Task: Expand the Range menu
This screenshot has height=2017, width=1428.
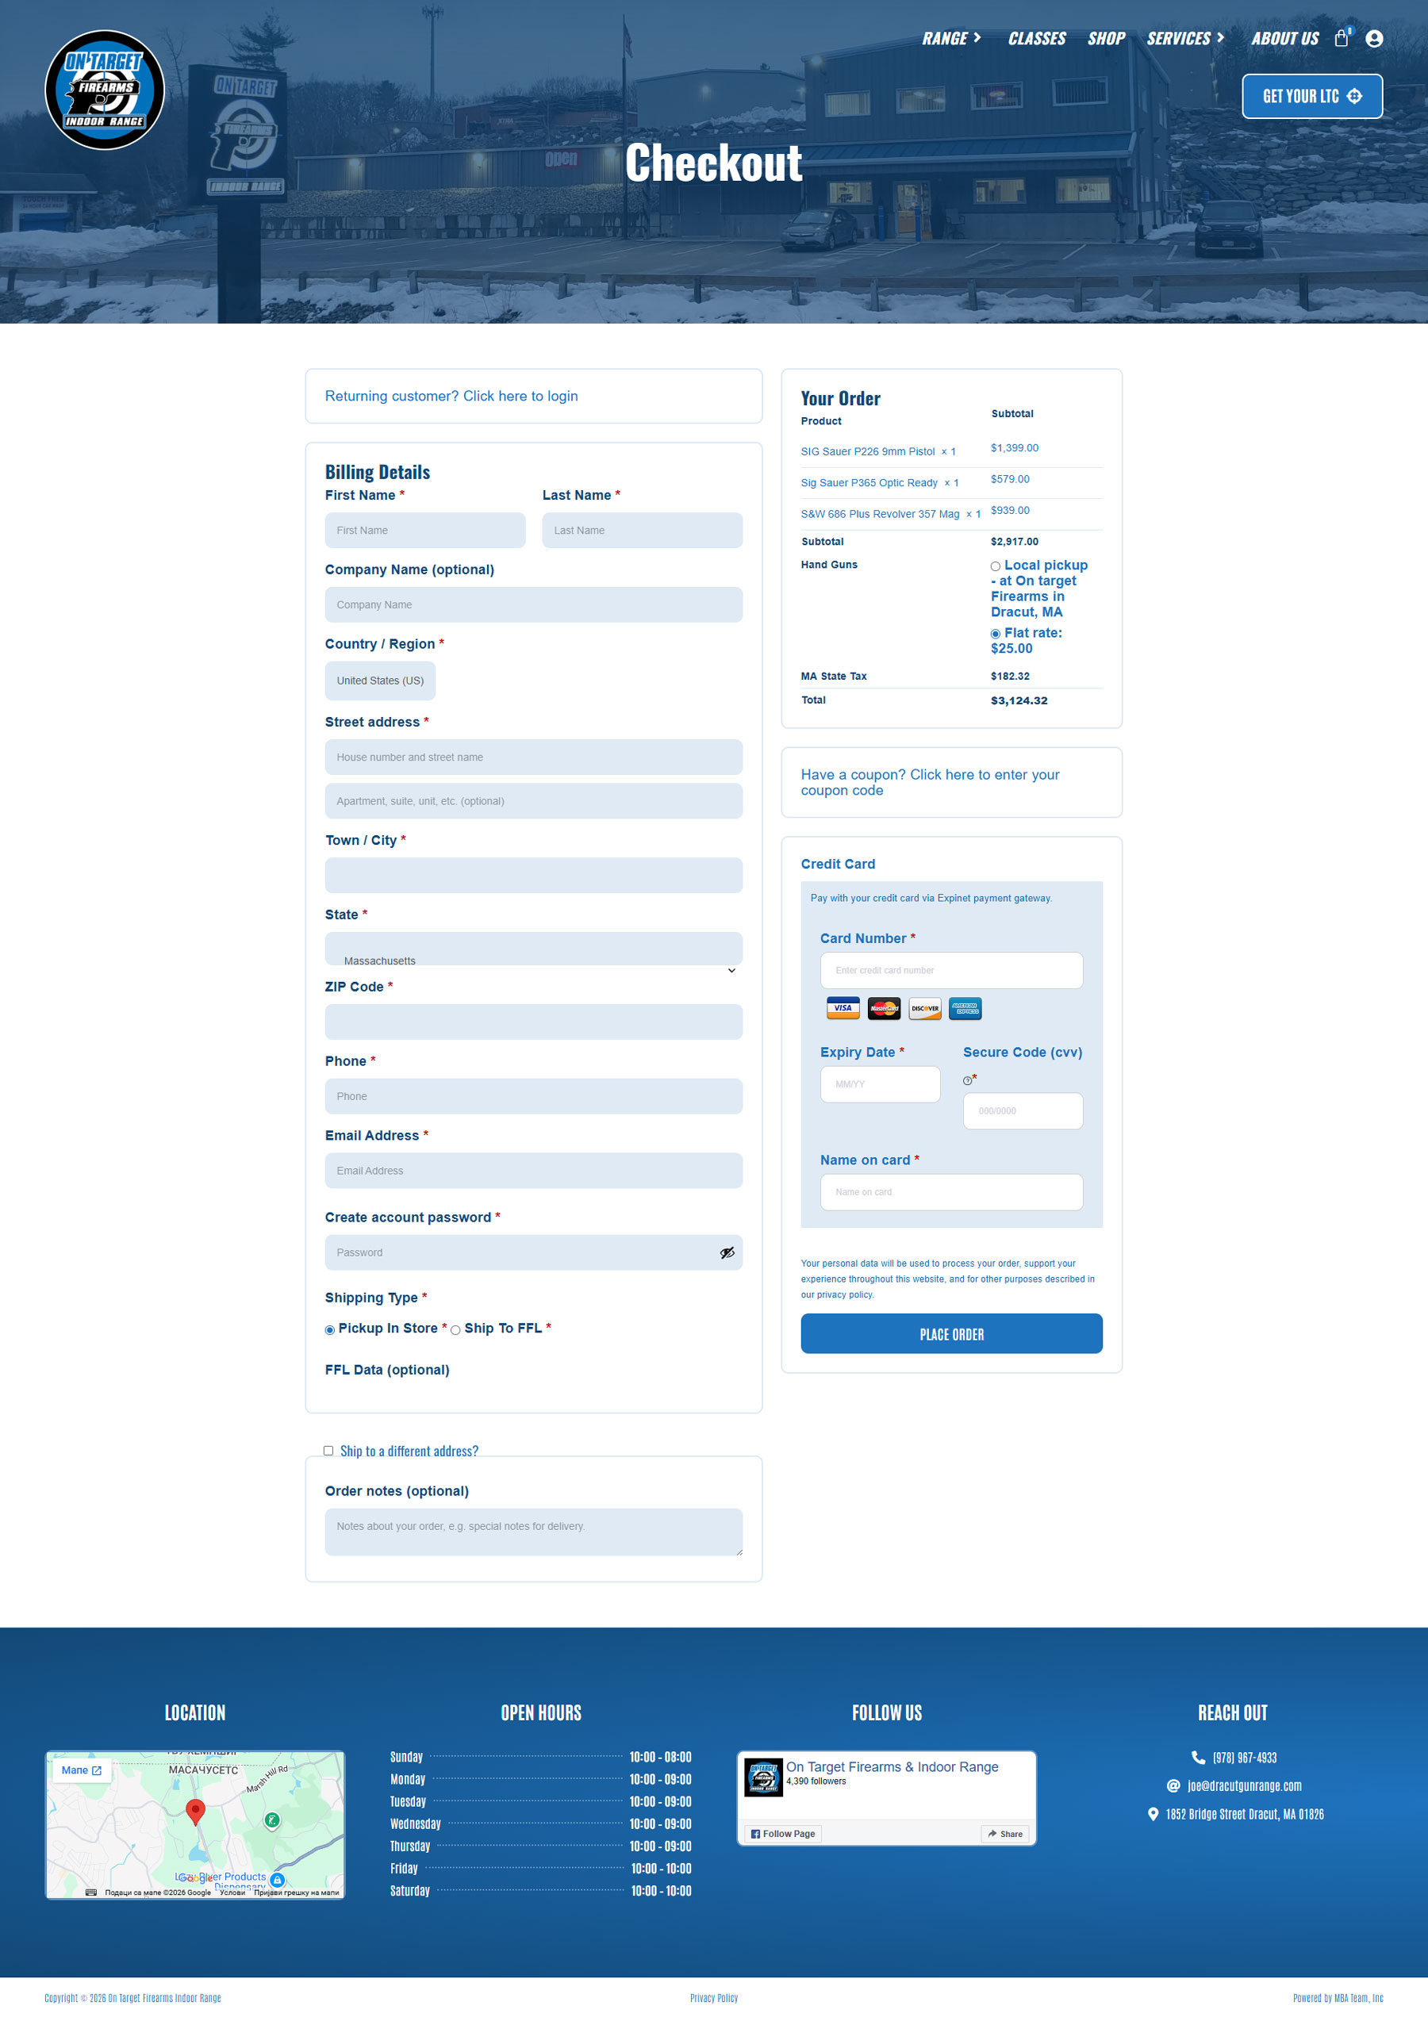Action: click(950, 39)
